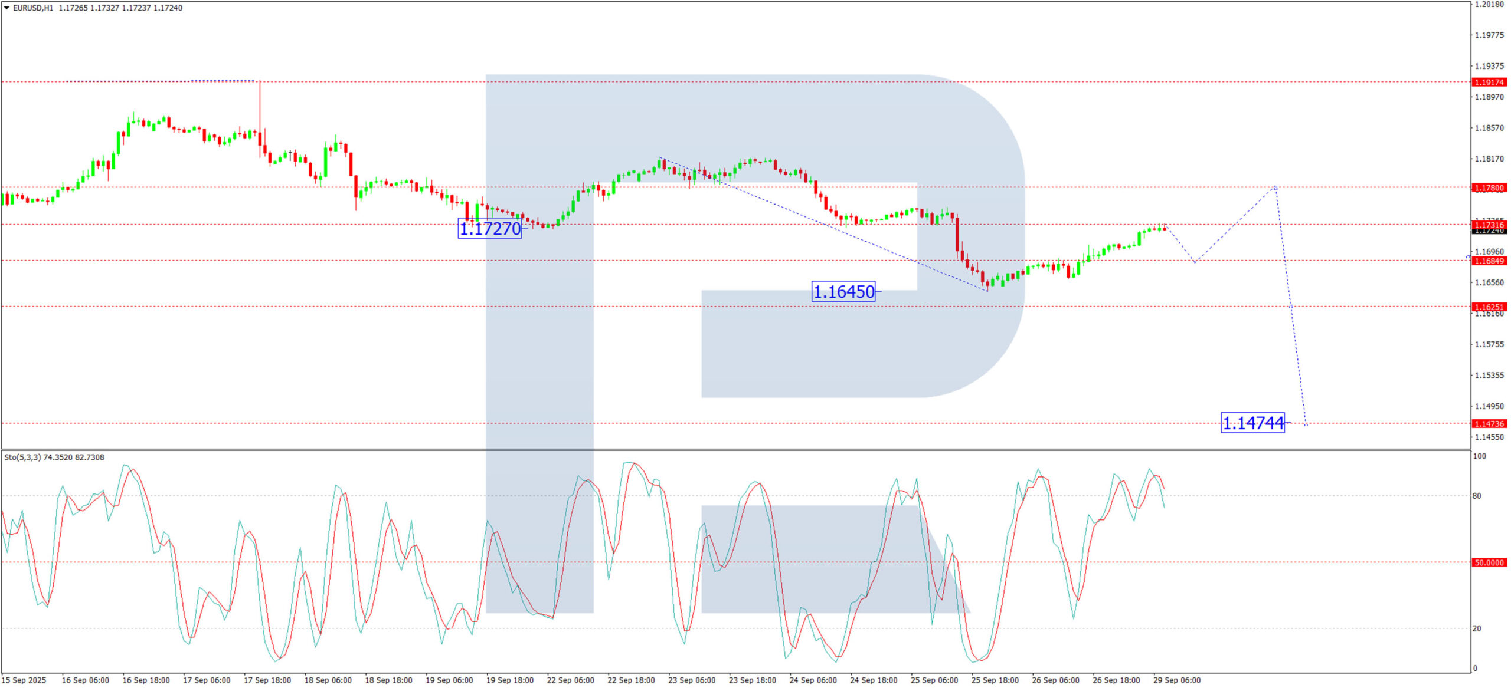Click the red 50.0000 stochastic level tag
This screenshot has height=688, width=1511.
coord(1489,562)
